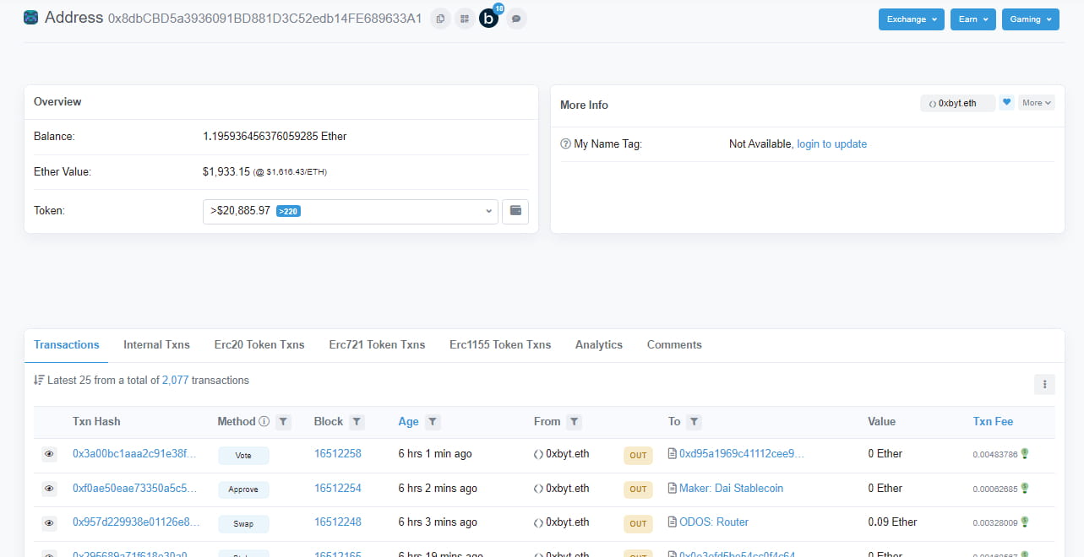Add address to watchlist heart icon
The image size is (1084, 557).
coord(1006,103)
